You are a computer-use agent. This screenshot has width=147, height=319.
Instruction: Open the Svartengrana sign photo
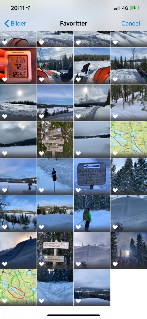coord(92,177)
